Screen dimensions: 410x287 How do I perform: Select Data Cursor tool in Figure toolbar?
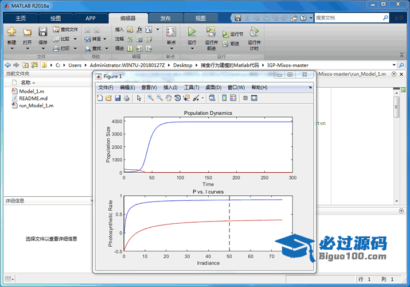(x=186, y=98)
